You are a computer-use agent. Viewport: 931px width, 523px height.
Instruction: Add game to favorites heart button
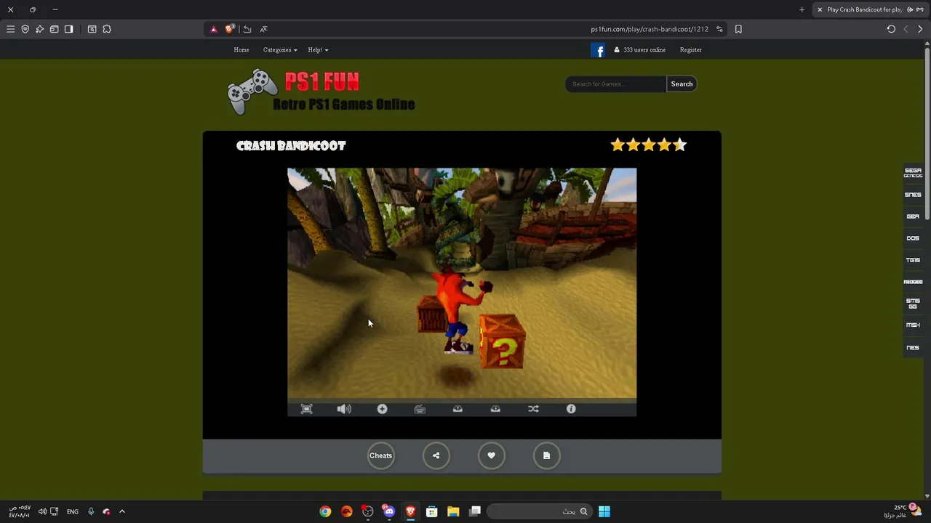click(x=491, y=455)
